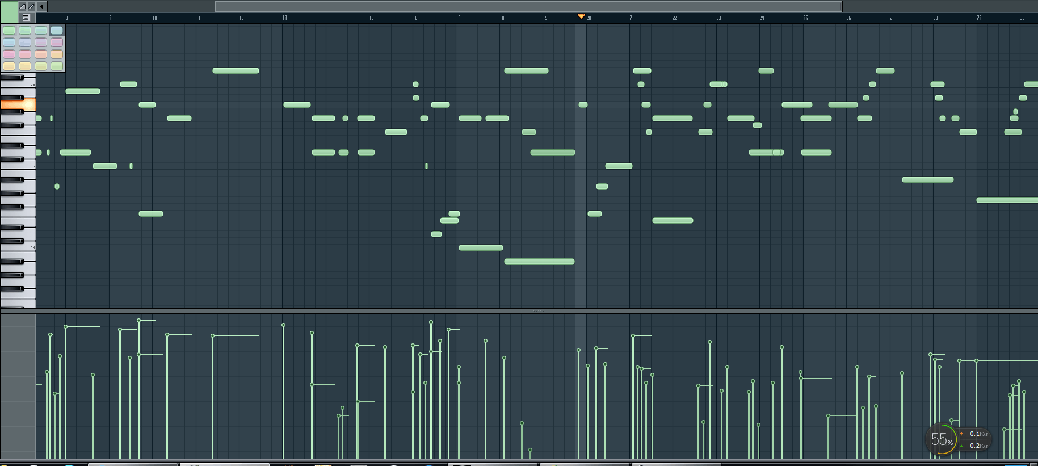Click the orange playhead marker near bar 20
Screen dimensions: 1038x466
click(x=581, y=16)
